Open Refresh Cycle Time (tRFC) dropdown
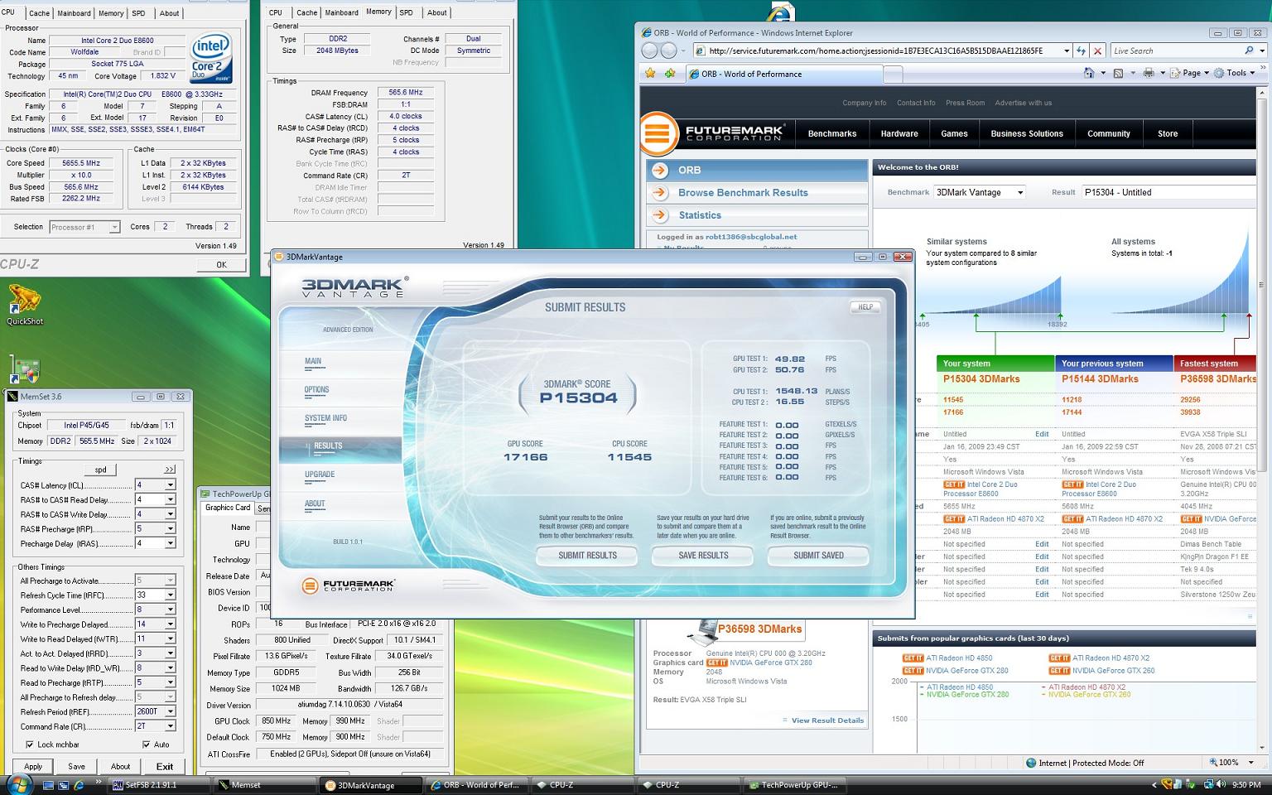The image size is (1272, 795). [x=171, y=595]
